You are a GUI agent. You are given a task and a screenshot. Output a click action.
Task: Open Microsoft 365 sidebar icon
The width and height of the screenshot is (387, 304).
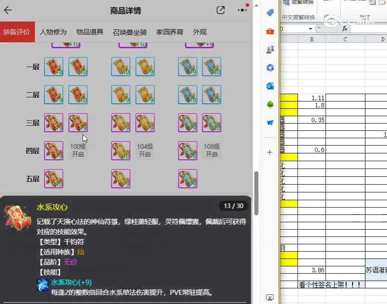click(x=270, y=68)
